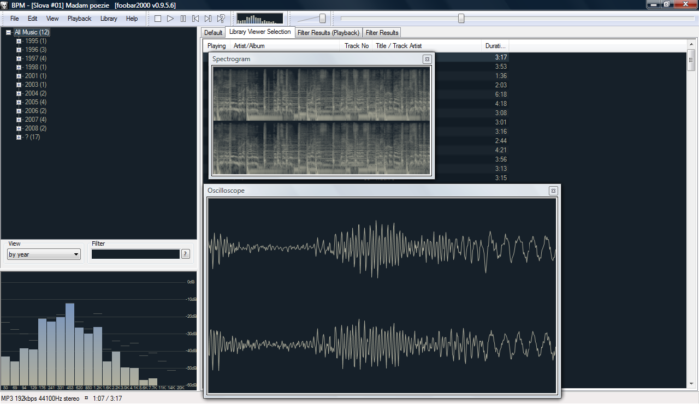This screenshot has width=699, height=404.
Task: Close the Spectrogram window
Action: tap(427, 59)
